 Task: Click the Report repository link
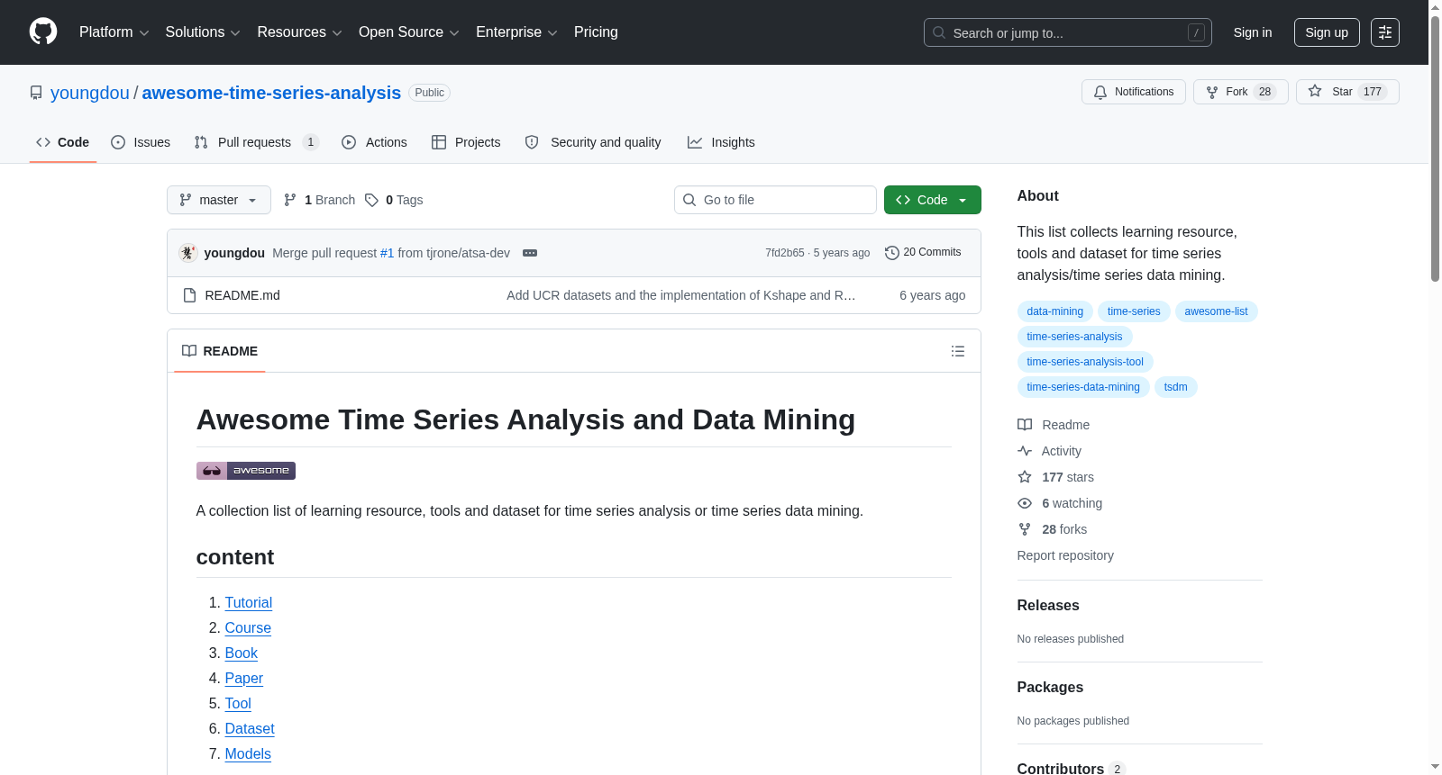1065,555
